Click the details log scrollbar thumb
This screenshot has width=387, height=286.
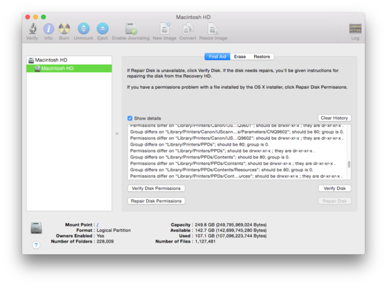pyautogui.click(x=349, y=164)
